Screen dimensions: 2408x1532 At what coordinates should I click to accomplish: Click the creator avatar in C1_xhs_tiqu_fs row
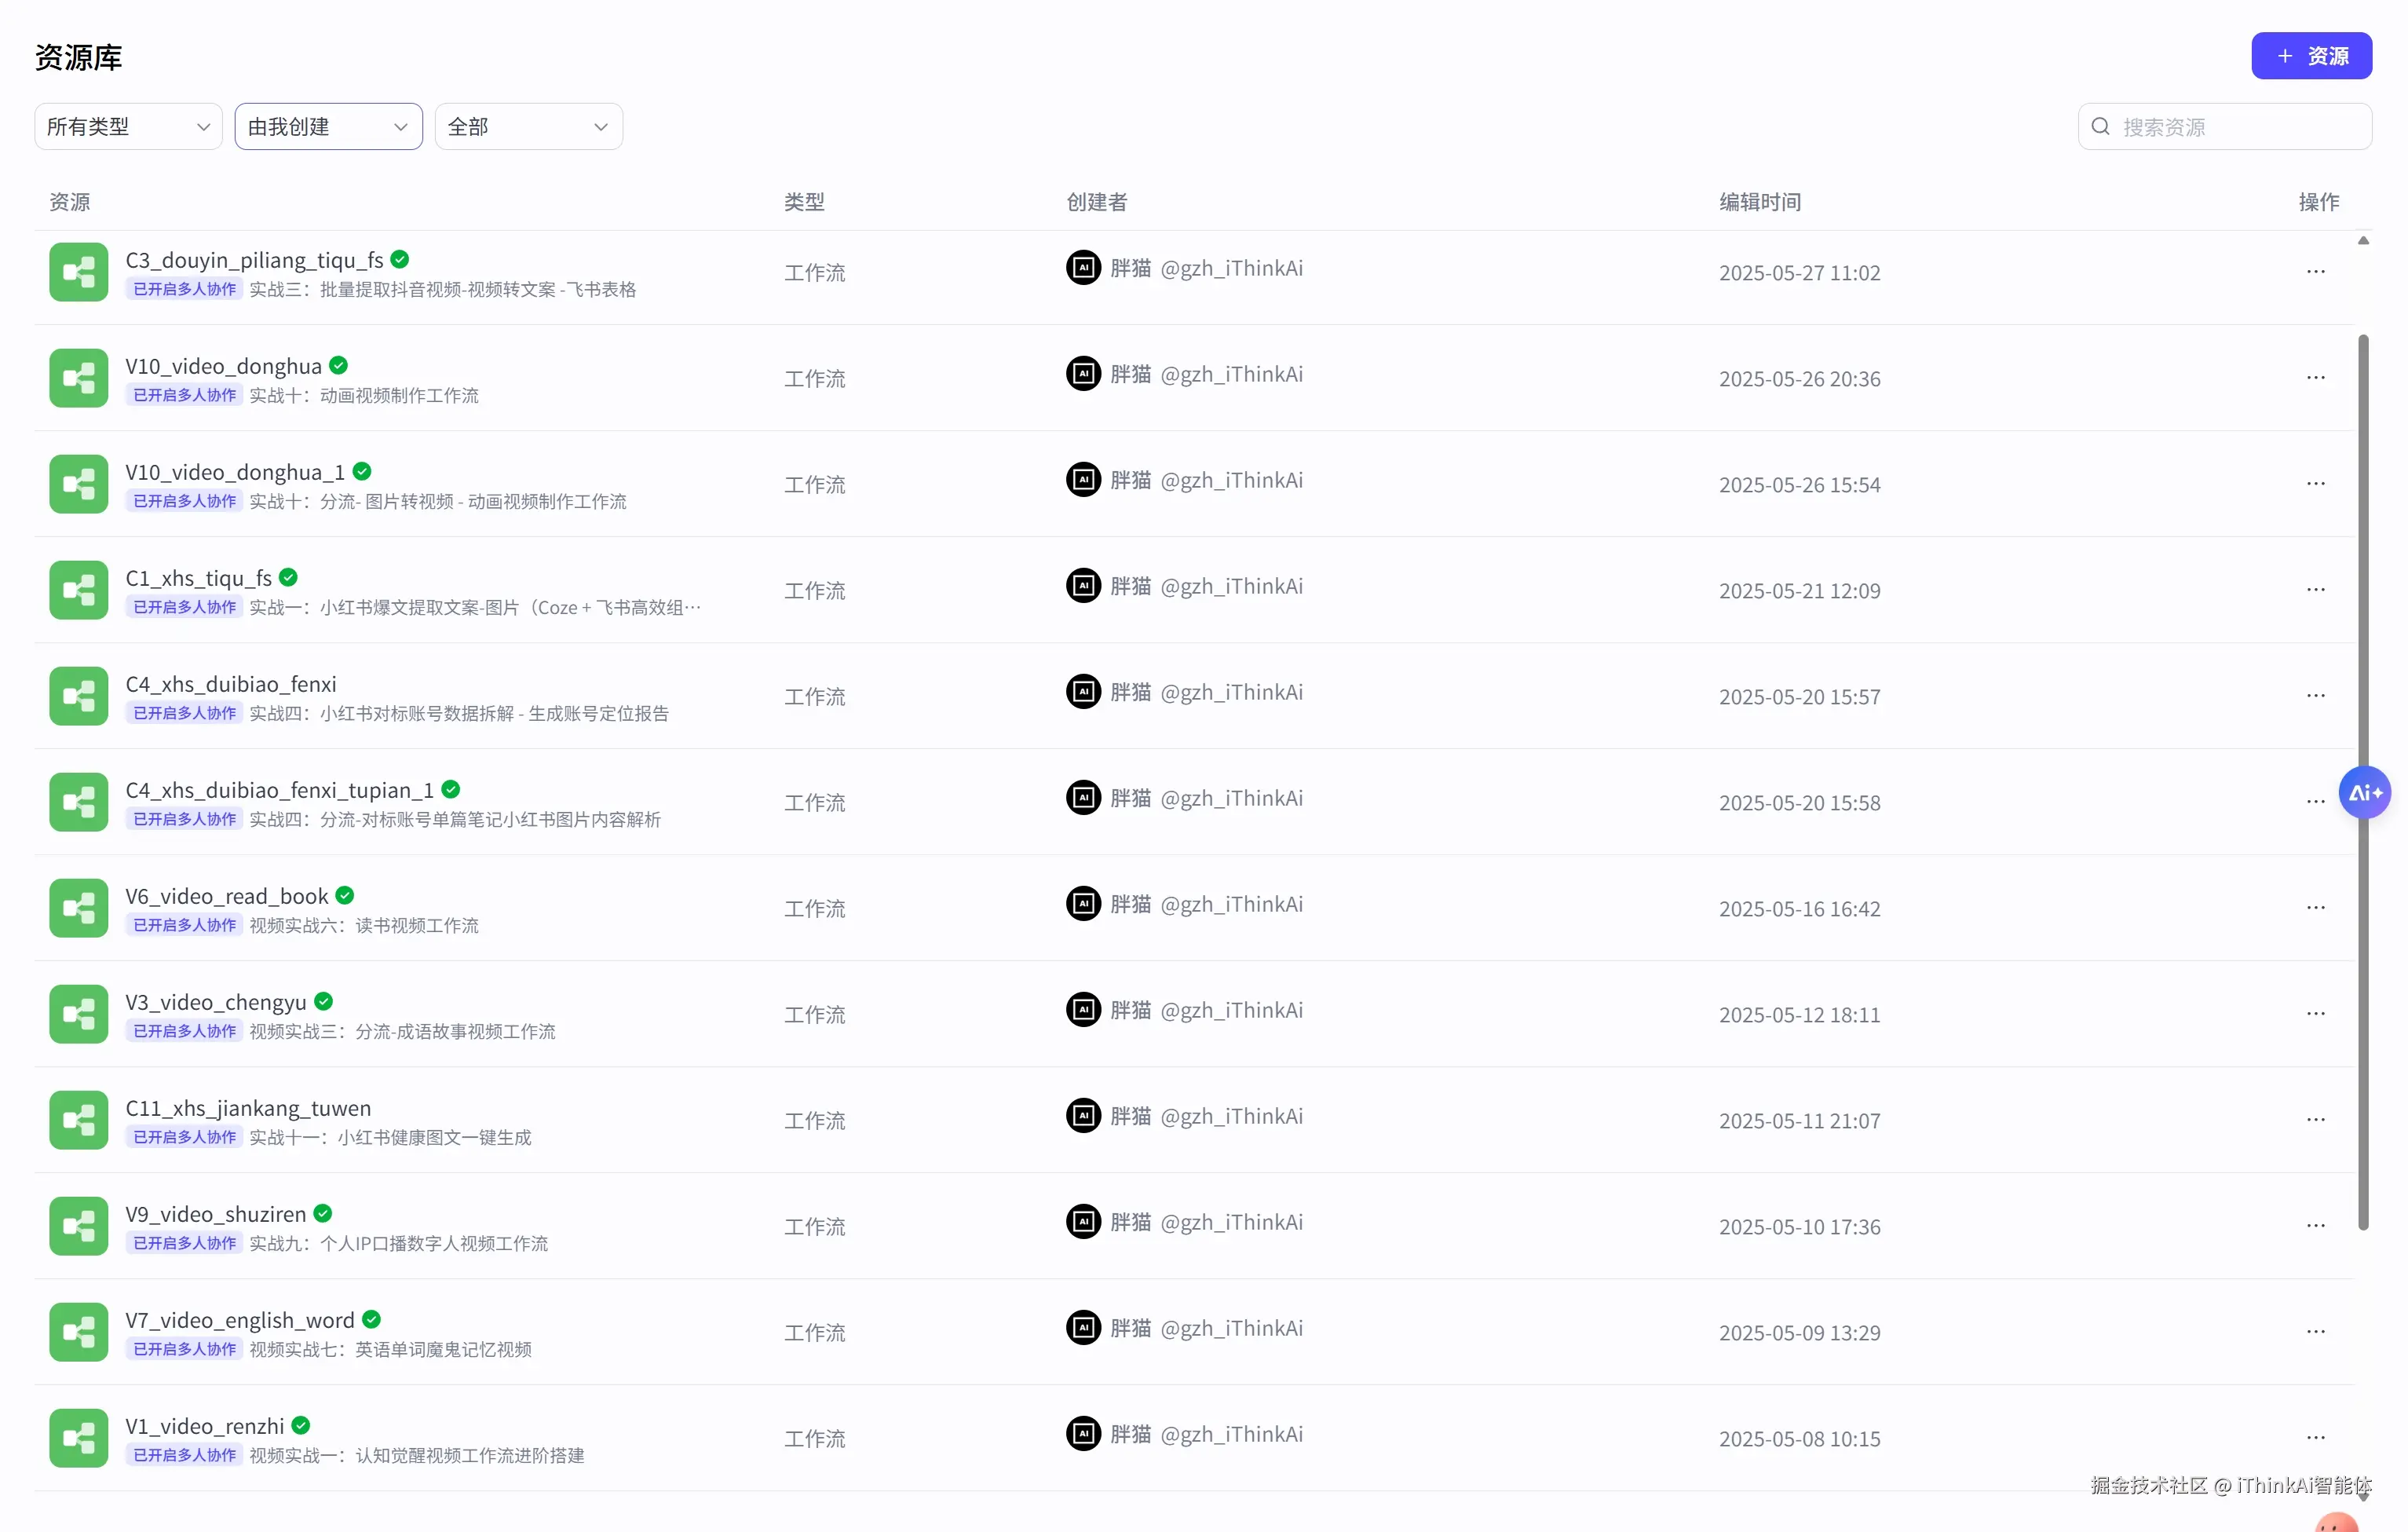tap(1083, 586)
